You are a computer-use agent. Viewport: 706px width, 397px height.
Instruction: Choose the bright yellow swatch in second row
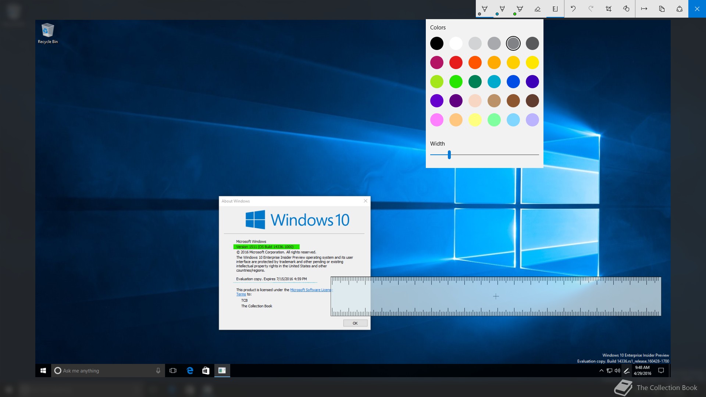(x=532, y=62)
